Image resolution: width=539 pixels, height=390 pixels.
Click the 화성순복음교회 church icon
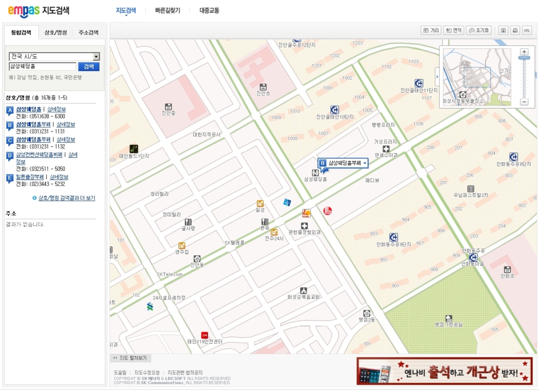tap(303, 291)
